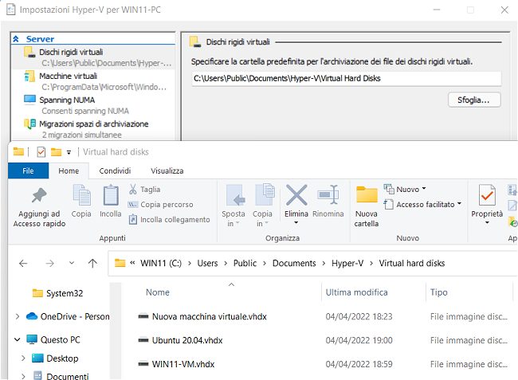Collapse the Questo PC tree node

(x=18, y=339)
